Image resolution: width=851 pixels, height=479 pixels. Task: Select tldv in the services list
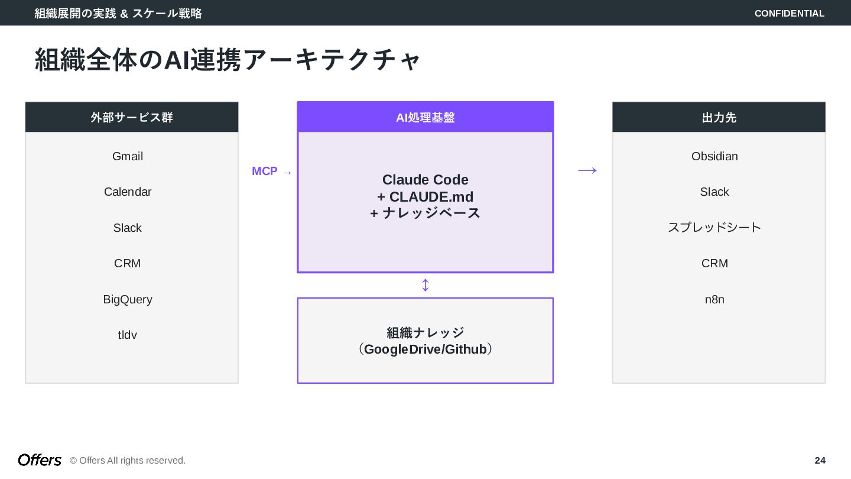pos(128,335)
